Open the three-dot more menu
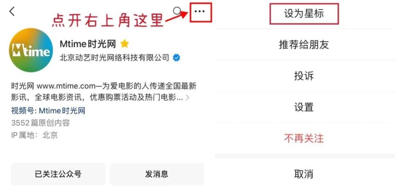Viewport: 395px width, 191px height. (199, 11)
